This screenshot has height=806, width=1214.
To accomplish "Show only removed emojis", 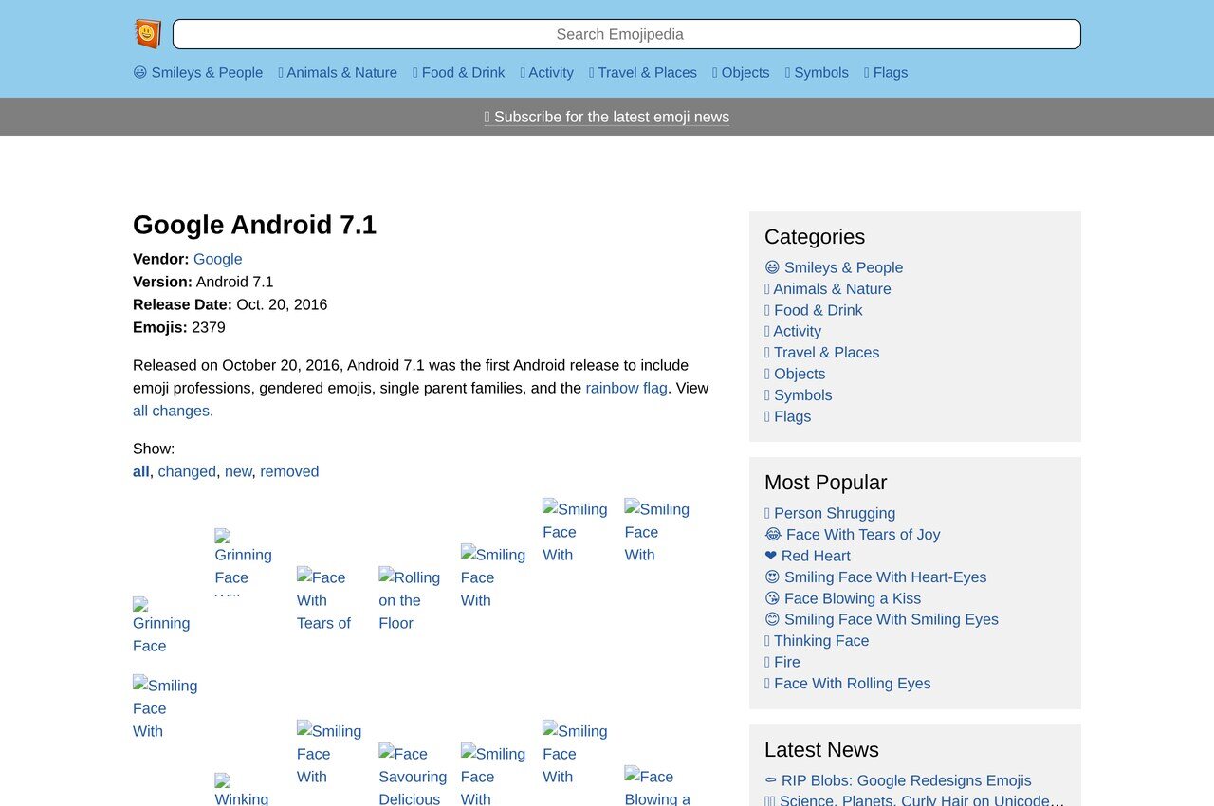I will pos(289,471).
